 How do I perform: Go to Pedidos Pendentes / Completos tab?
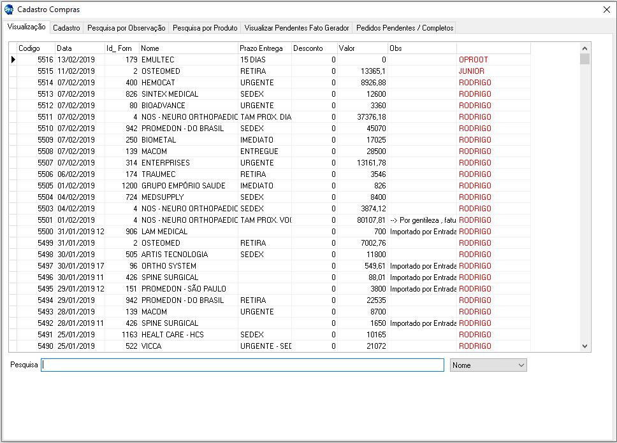click(x=405, y=28)
